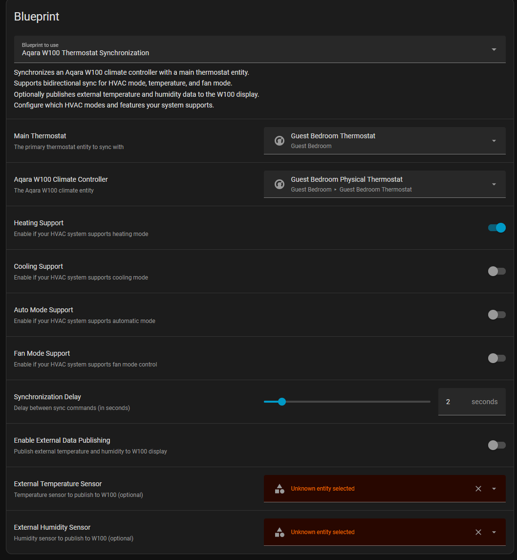Turn on Auto Mode Support
The image size is (517, 560).
[496, 315]
